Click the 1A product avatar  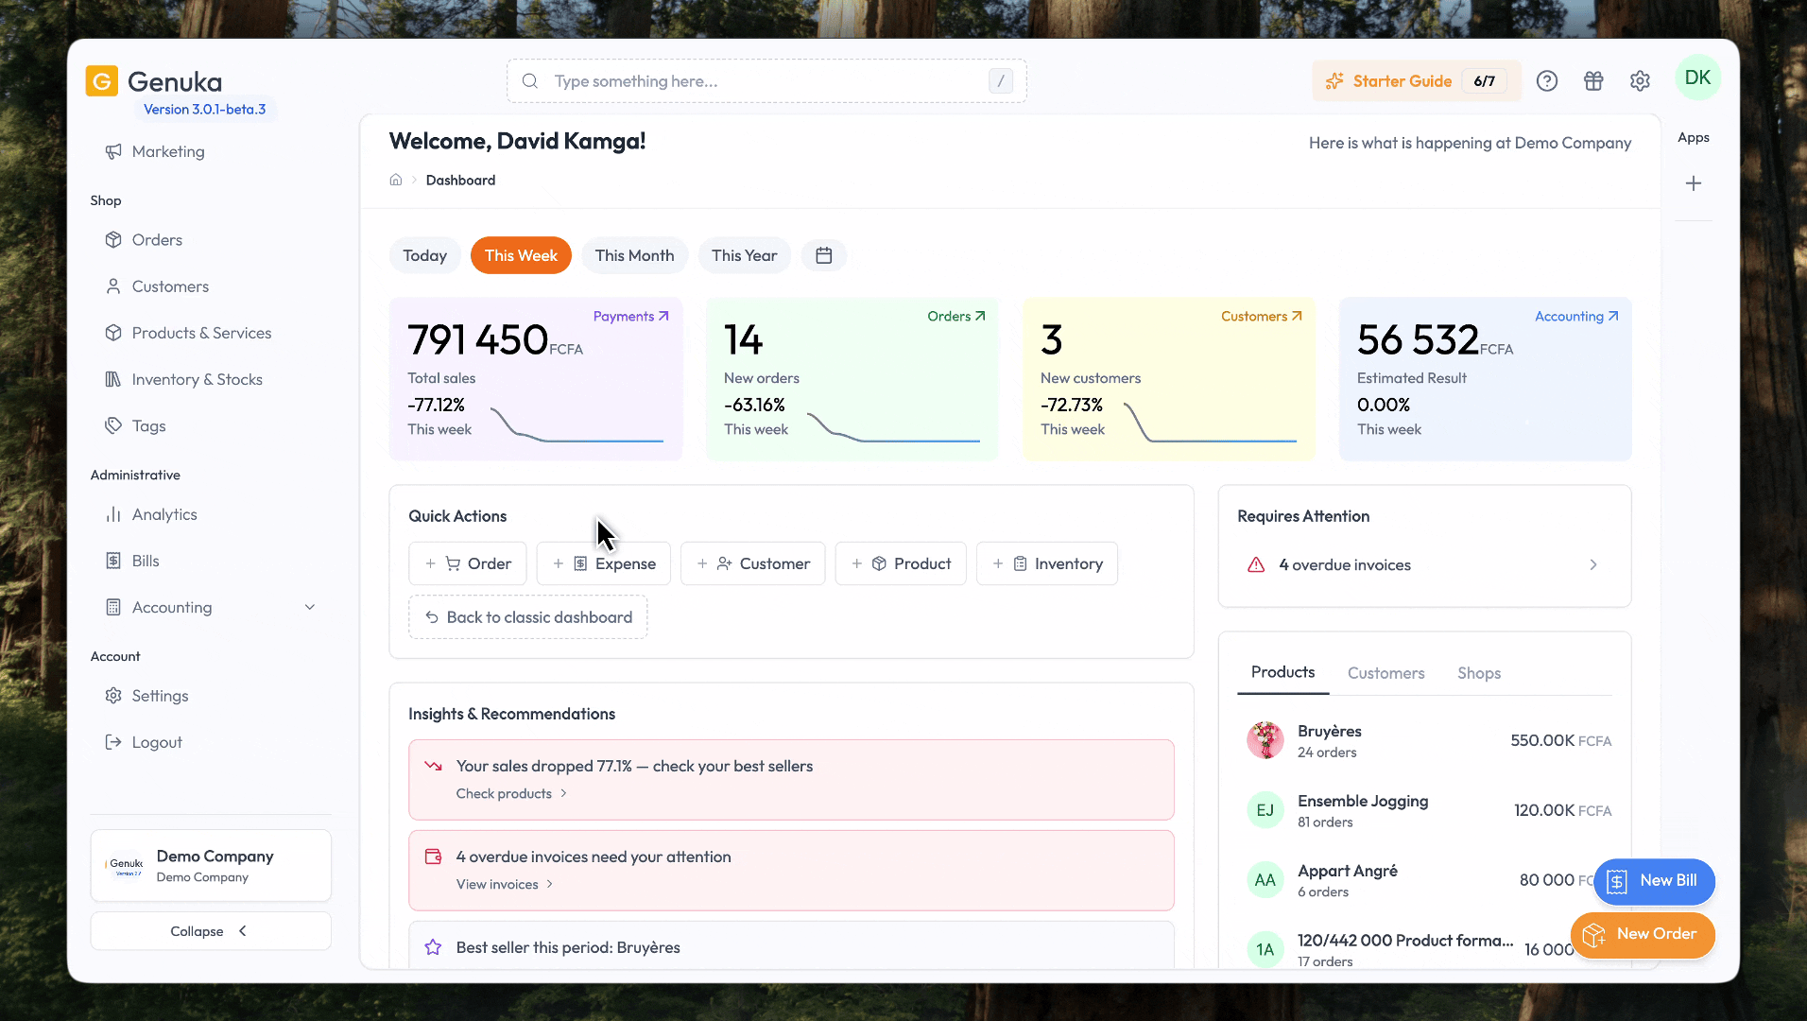(x=1265, y=950)
